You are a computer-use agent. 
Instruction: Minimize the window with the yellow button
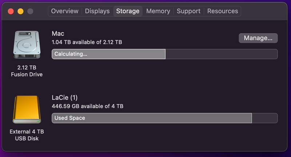coord(20,11)
